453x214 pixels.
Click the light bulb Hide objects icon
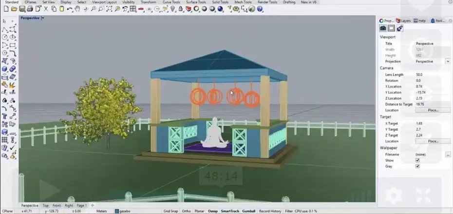pyautogui.click(x=173, y=9)
